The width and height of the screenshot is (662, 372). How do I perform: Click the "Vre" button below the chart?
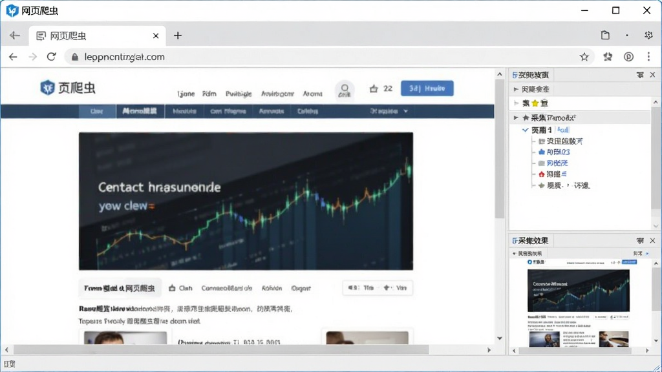pos(396,287)
